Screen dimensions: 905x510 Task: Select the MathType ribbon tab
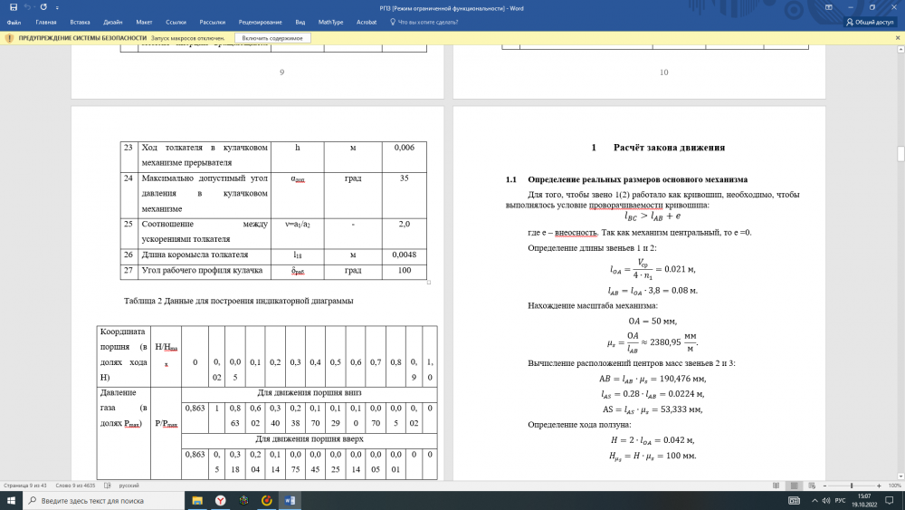[331, 22]
